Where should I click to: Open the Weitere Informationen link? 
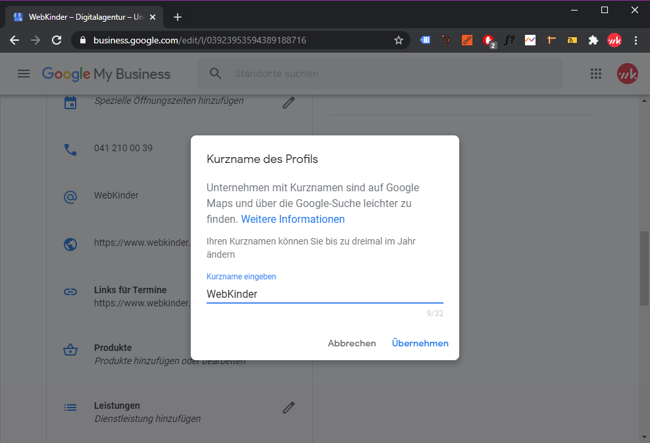293,219
